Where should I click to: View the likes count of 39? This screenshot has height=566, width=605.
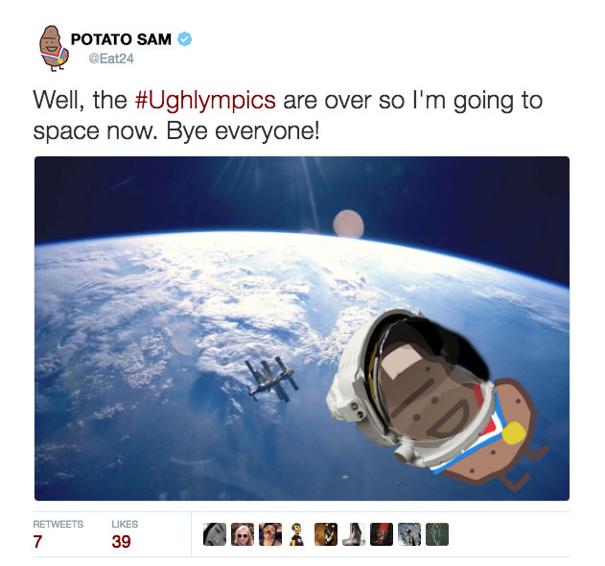pos(121,541)
